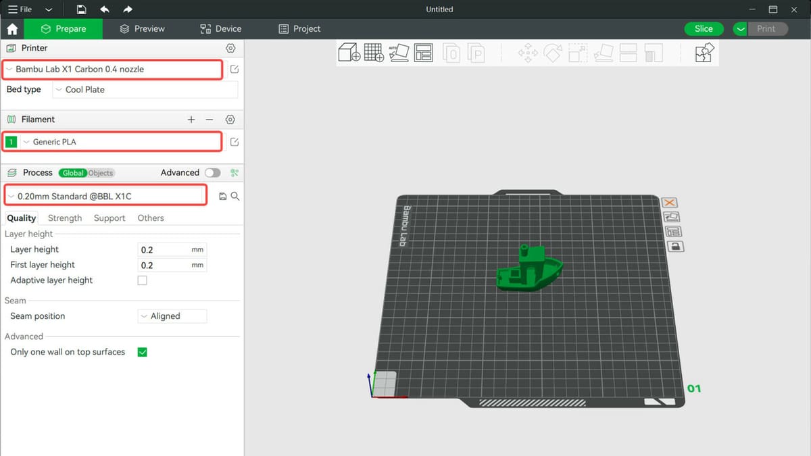Click the Layer height input field
Image resolution: width=811 pixels, height=456 pixels.
(x=164, y=250)
